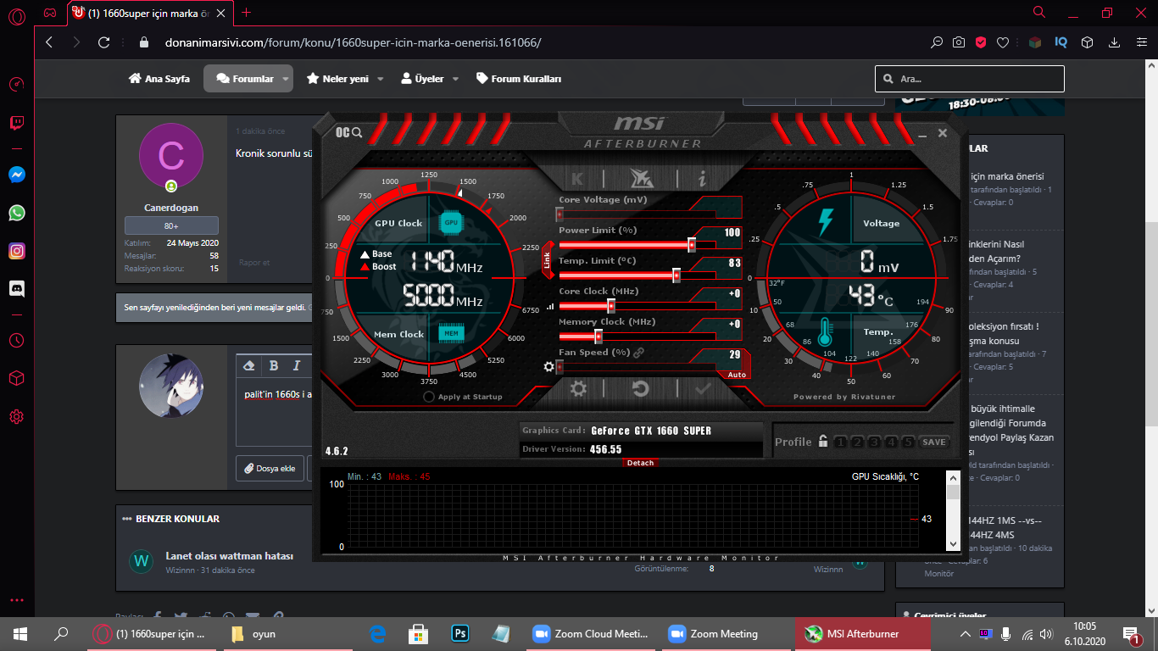Click the Kombustor K button in Afterburner

578,179
